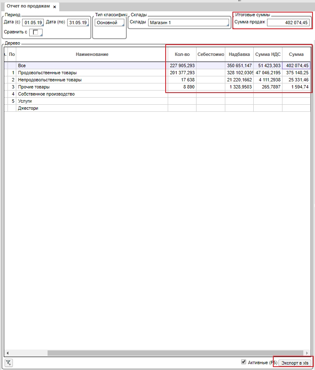The width and height of the screenshot is (315, 370).
Task: Close the Отчет по продажам tab
Action: coord(55,7)
